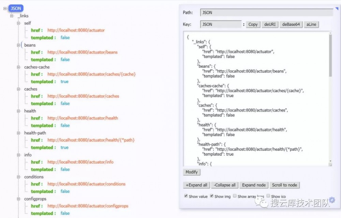341x218 pixels.
Task: Open the actuator/health href link
Action: coord(82,118)
